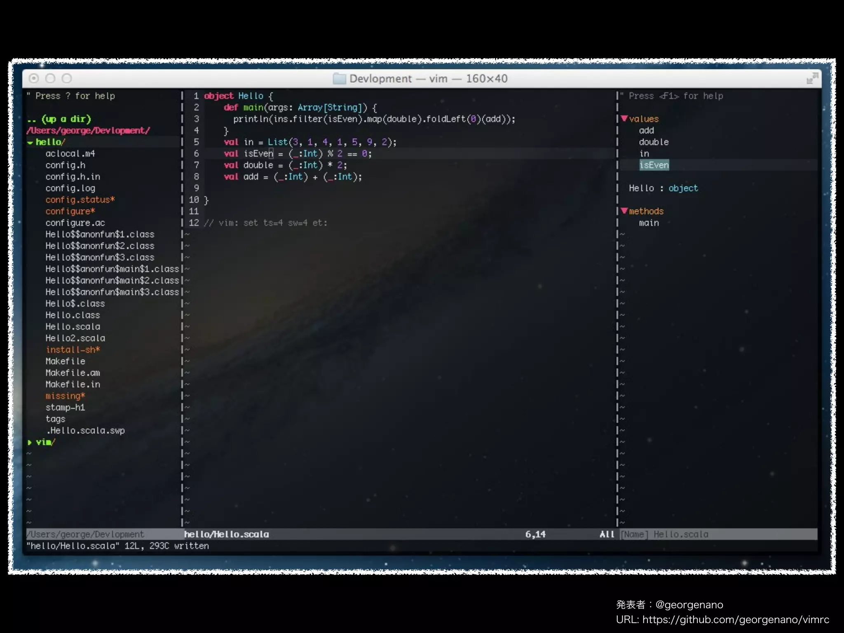Click line 3 with println statement
The width and height of the screenshot is (844, 633).
[x=374, y=119]
